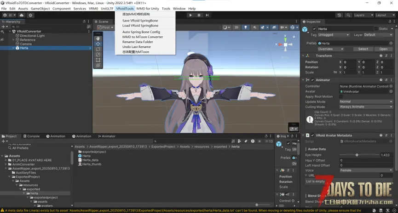Screen dimensions: 398x213
Task: Toggle Herta object active checkbox
Action: click(314, 29)
